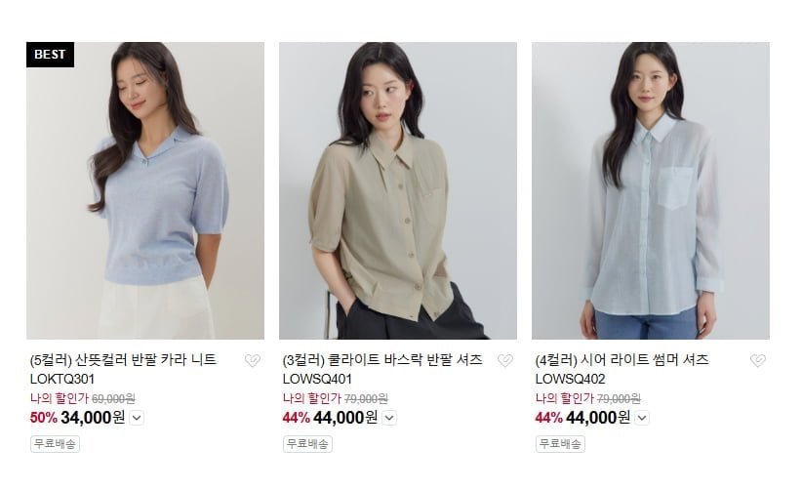Screen dimensions: 802x489
Task: Open the sheer light blue shirt image
Action: pos(651,190)
